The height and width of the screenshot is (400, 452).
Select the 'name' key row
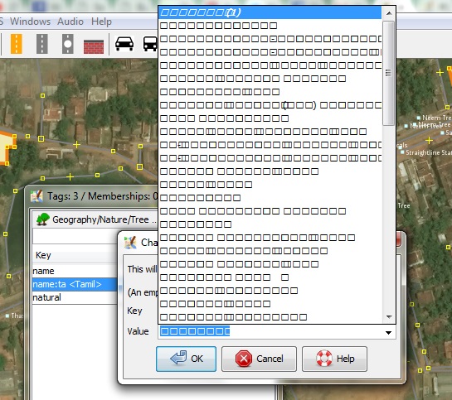pos(75,271)
